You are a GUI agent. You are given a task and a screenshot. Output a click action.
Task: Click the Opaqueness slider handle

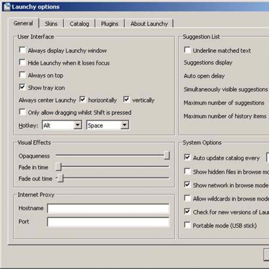click(x=167, y=156)
